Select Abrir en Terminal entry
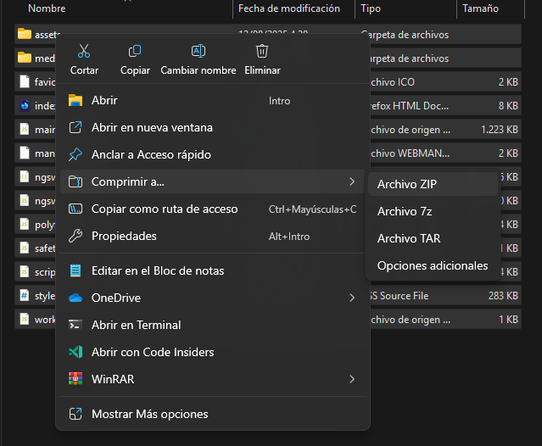This screenshot has width=542, height=446. pyautogui.click(x=136, y=325)
